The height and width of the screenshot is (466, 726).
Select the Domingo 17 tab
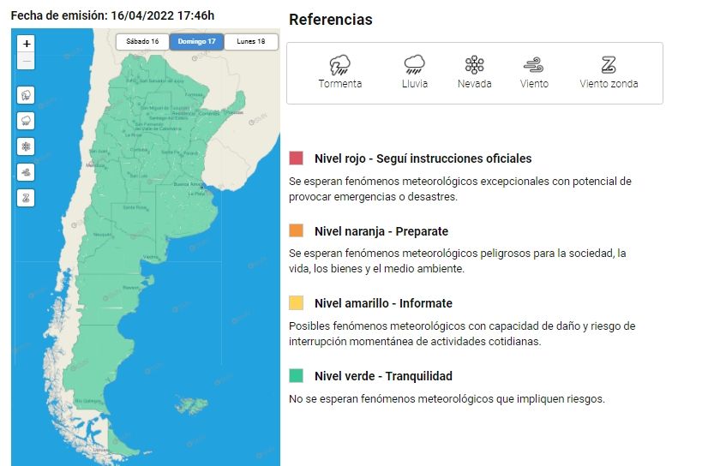pos(196,42)
